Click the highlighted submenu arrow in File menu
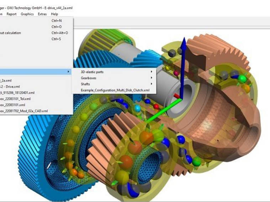The width and height of the screenshot is (270, 202). 68,72
